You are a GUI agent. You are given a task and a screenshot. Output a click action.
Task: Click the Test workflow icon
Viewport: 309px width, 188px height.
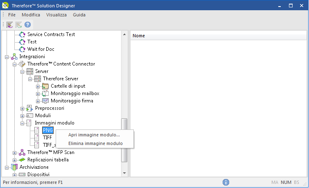tap(22, 42)
